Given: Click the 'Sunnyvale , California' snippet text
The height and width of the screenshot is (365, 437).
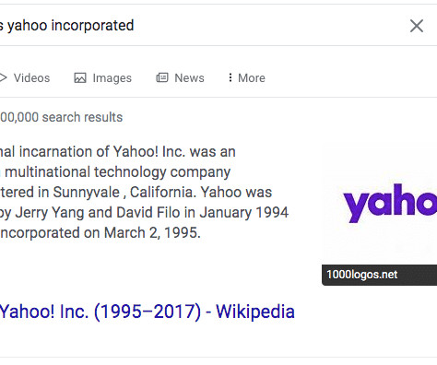Looking at the screenshot, I should tap(124, 193).
